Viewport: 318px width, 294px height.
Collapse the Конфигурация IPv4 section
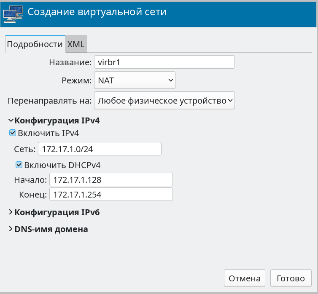[x=11, y=120]
